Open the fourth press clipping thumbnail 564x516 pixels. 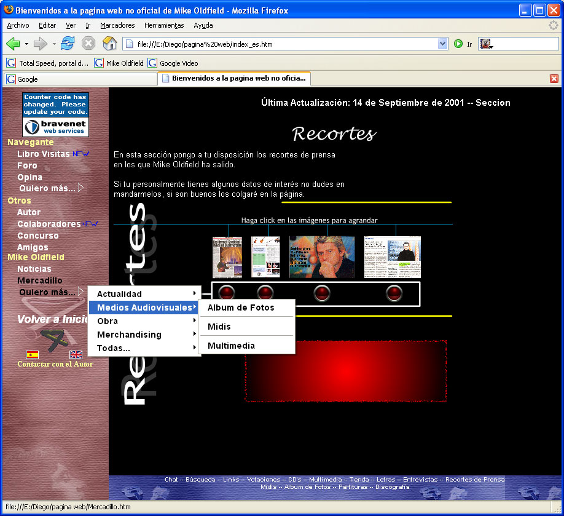[x=393, y=257]
